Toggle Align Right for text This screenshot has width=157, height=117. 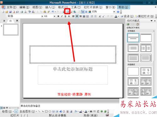pos(80,16)
